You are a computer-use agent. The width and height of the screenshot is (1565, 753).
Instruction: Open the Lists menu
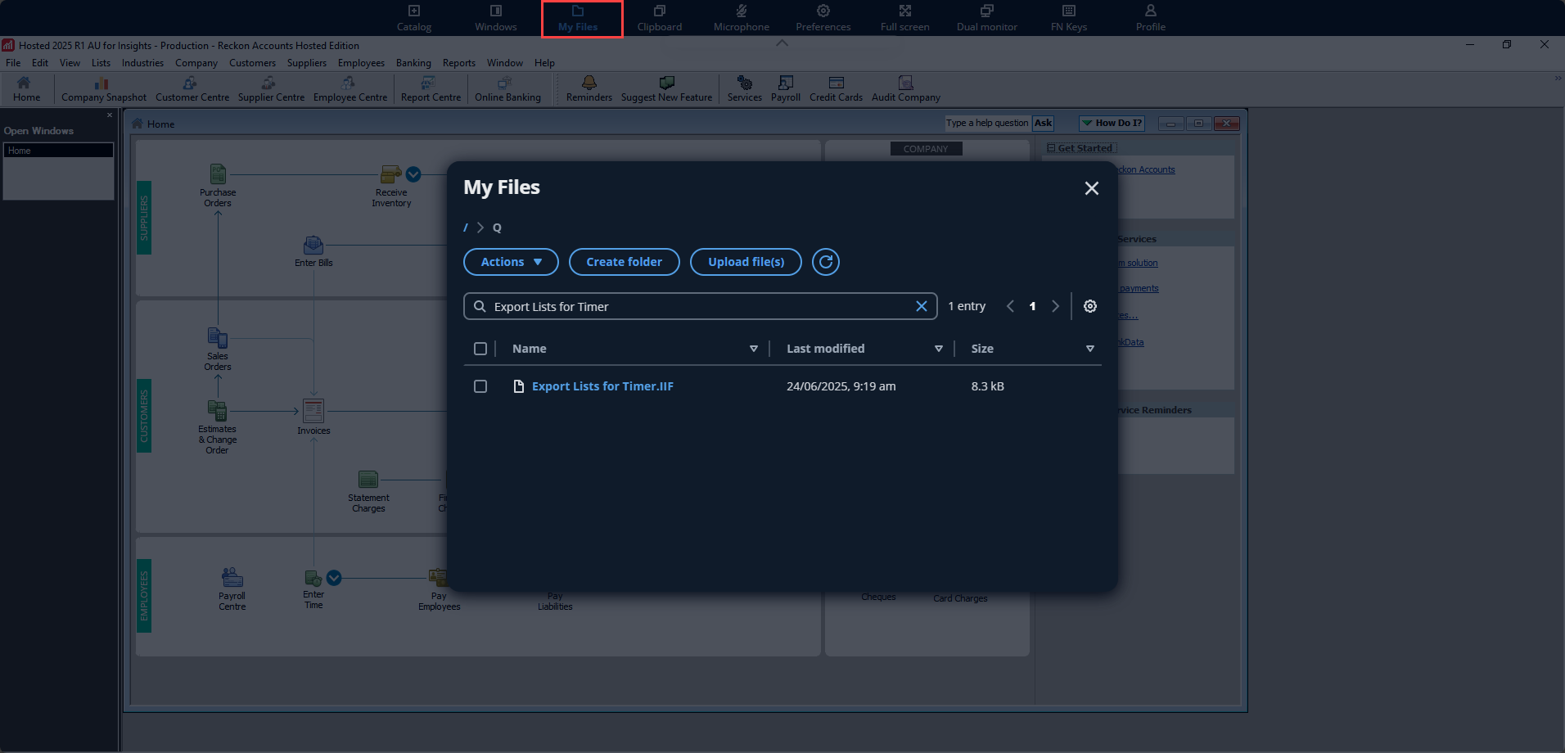101,63
